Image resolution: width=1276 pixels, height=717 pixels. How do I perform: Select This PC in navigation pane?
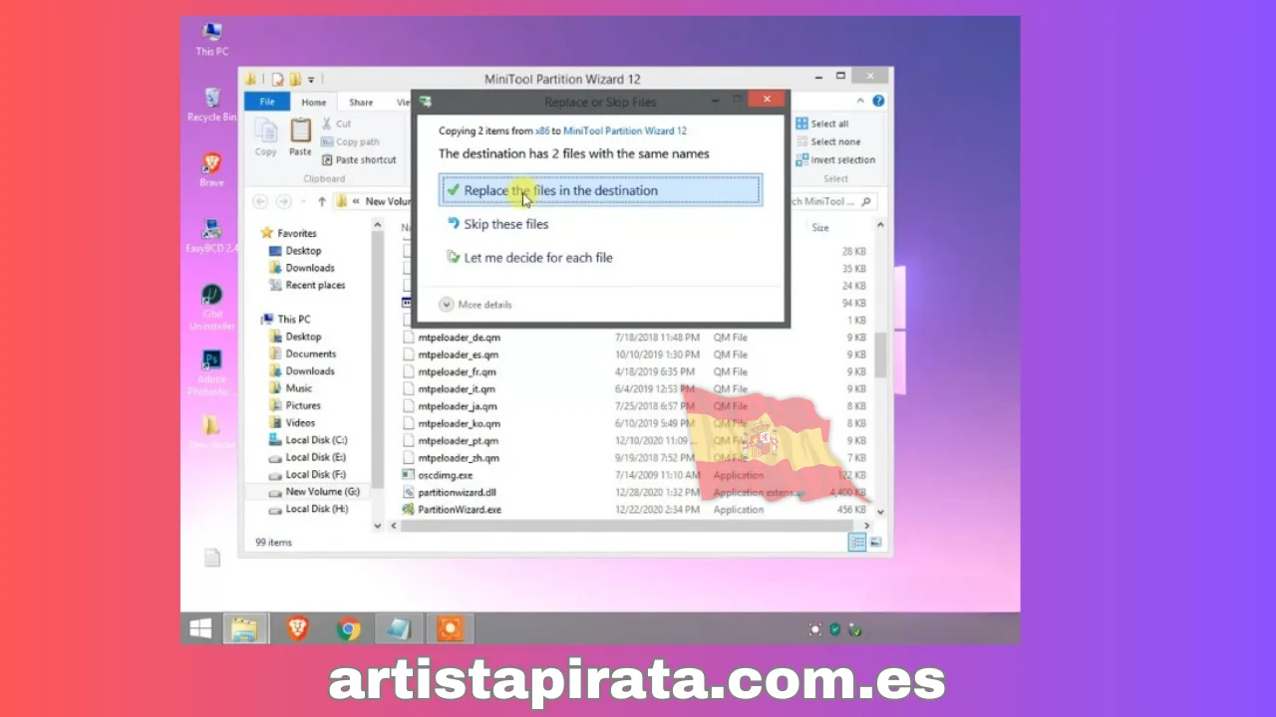coord(285,319)
